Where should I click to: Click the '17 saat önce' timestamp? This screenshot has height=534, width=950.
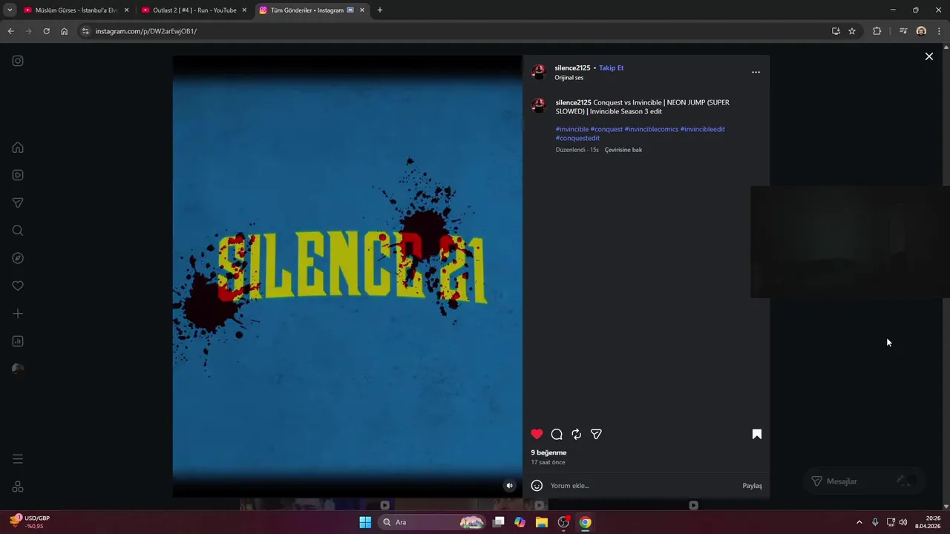click(548, 462)
